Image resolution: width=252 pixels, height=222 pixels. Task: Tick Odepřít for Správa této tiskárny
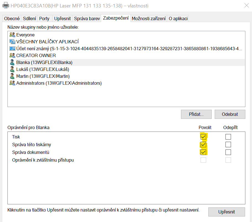point(228,145)
